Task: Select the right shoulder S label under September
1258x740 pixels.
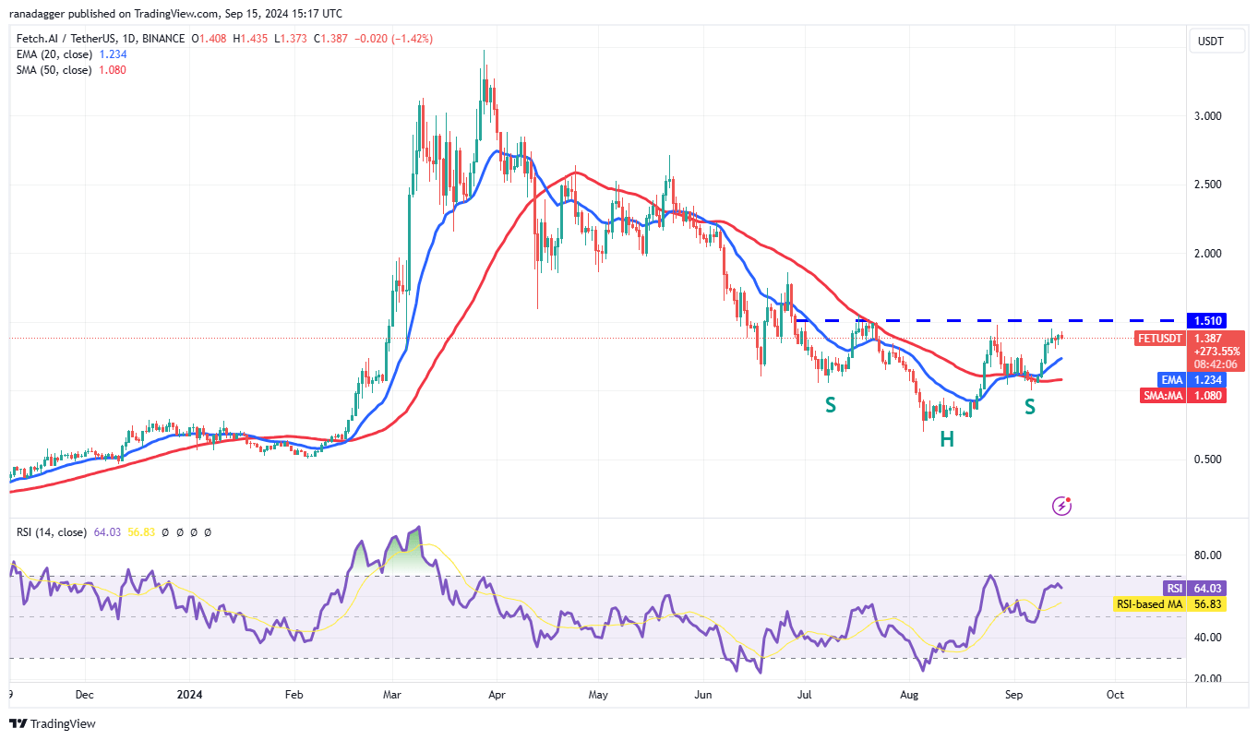Action: coord(1029,406)
